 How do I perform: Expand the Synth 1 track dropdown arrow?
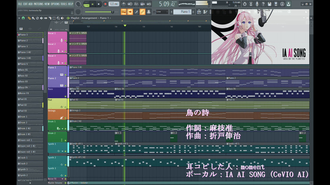(x=62, y=151)
